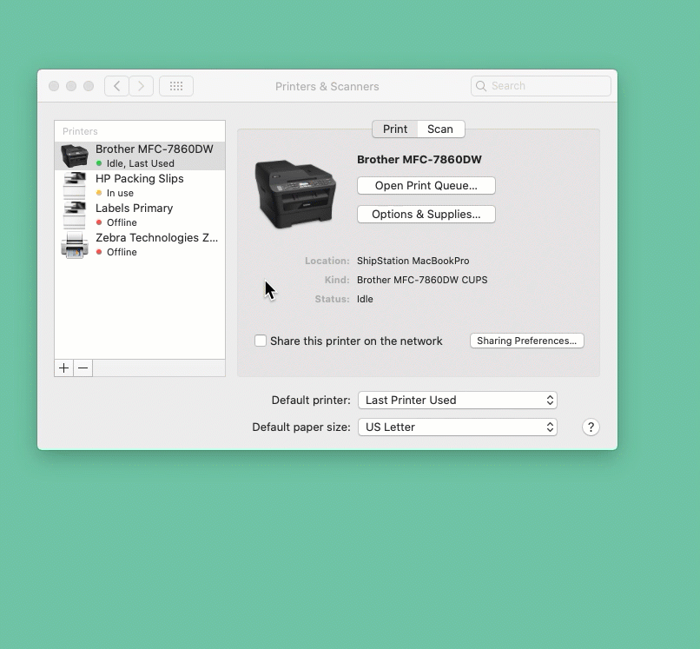Select Labels Primary in printer list
The image size is (700, 649).
pos(140,215)
